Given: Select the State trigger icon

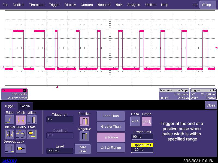Looking at the screenshot, I should pos(32,134).
